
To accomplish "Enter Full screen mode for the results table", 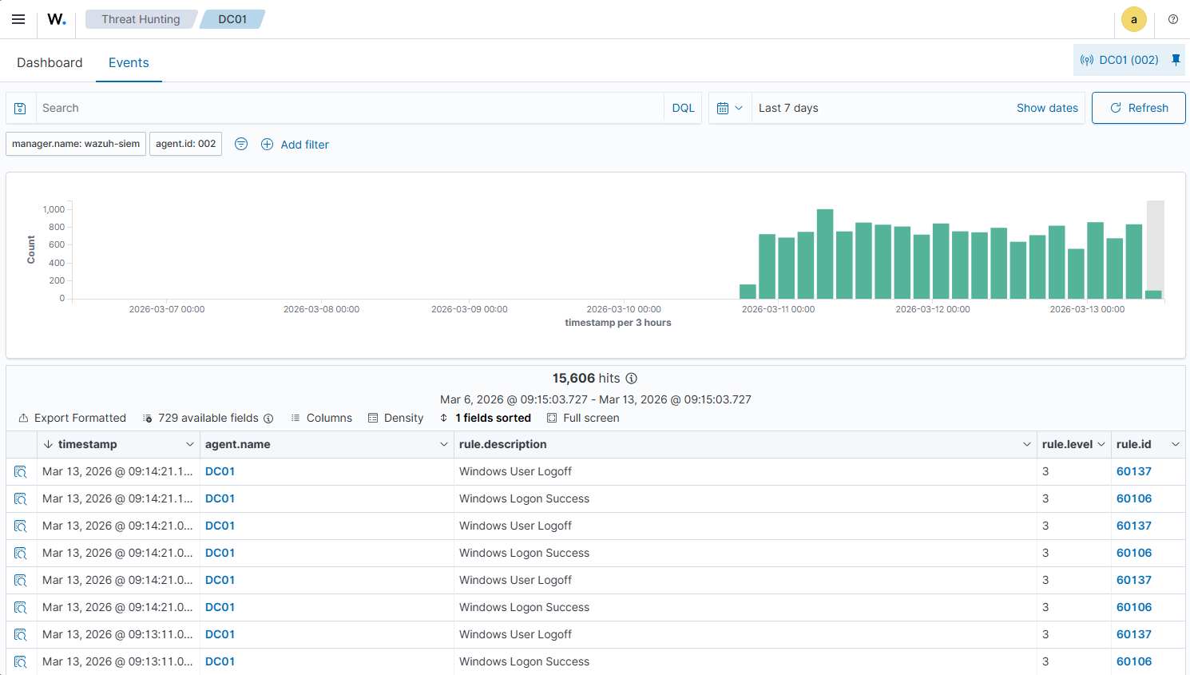I will point(551,418).
